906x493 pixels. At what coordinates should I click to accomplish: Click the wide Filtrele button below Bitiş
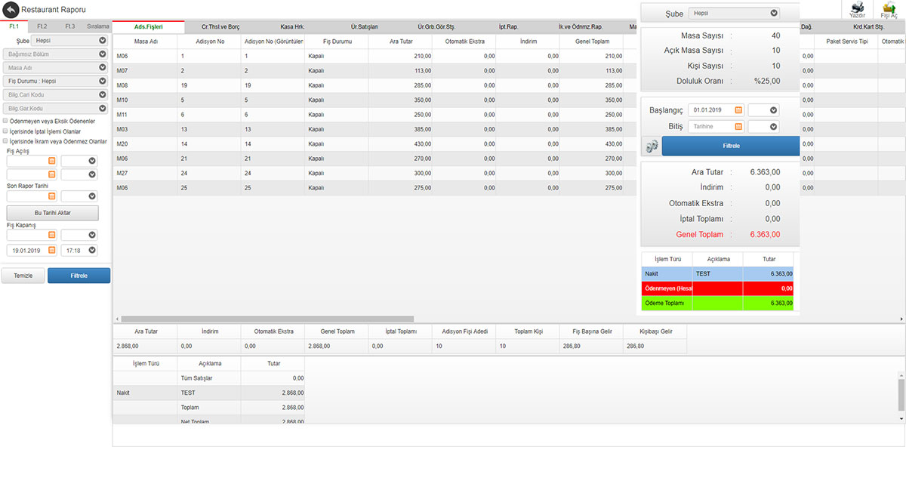[731, 146]
